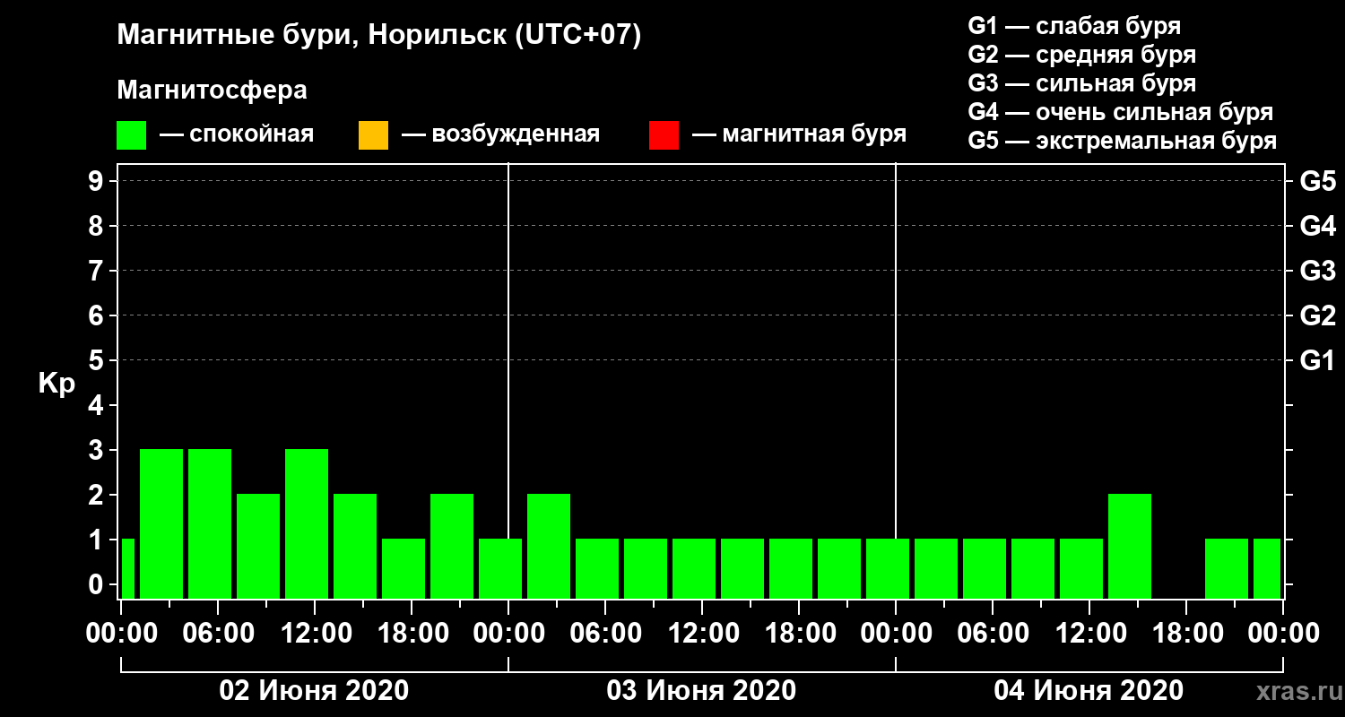Click 'G1 — слабая буря' legend line
Viewport: 1345px width, 717px height.
pos(1074,26)
